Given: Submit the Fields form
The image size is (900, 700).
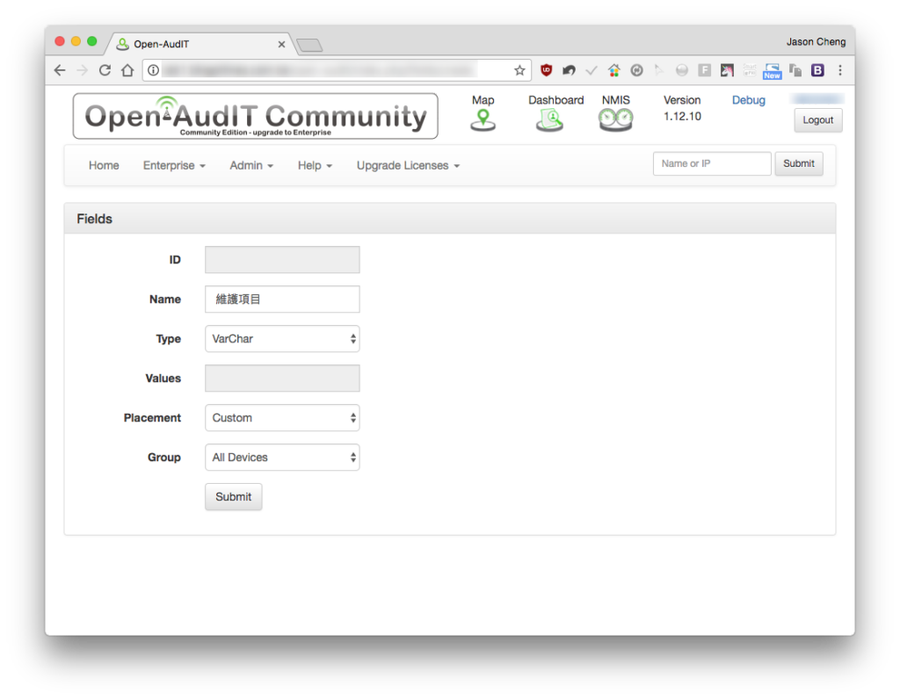Looking at the screenshot, I should tap(234, 497).
